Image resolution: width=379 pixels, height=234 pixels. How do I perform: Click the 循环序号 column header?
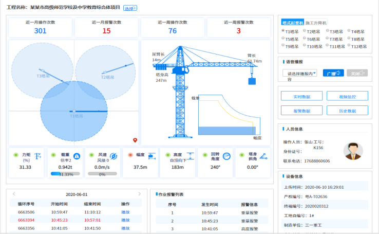(x=26, y=204)
